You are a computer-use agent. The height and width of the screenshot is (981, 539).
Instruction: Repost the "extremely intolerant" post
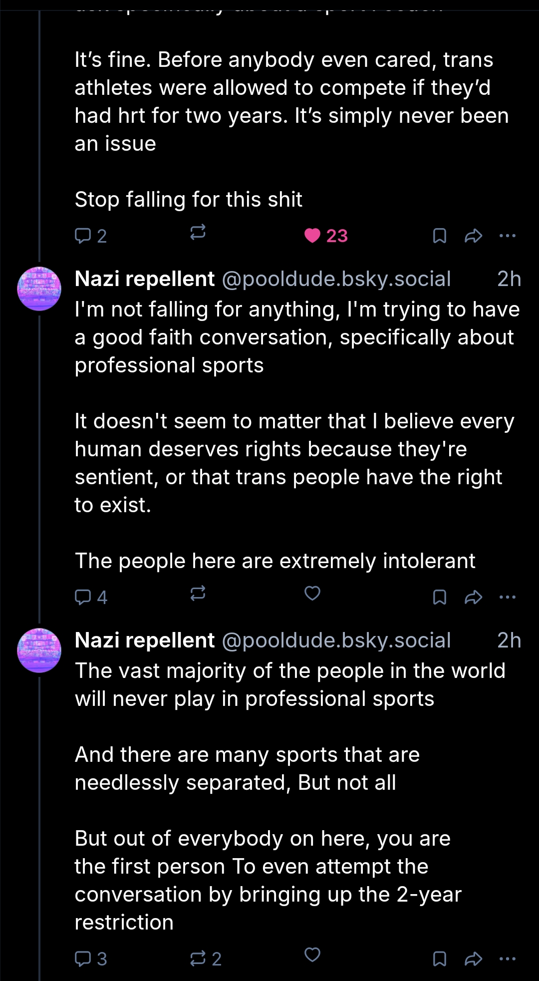(x=198, y=594)
